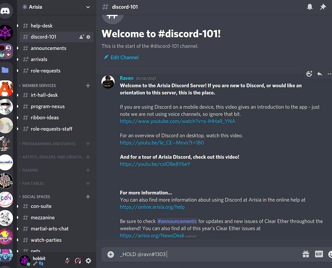Expand PROGRAMMING AND EVENTS category

point(49,144)
